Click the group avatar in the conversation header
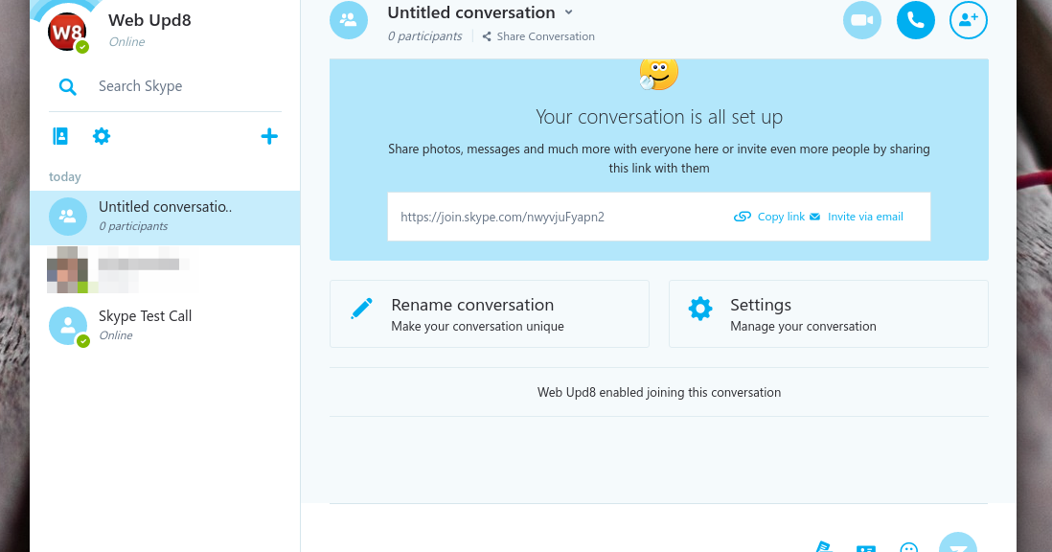The width and height of the screenshot is (1052, 552). 348,20
